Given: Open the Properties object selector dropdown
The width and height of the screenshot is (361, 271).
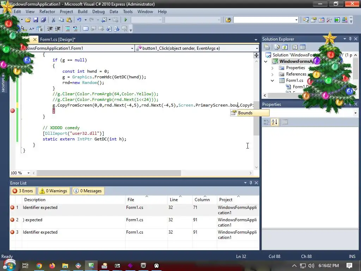Looking at the screenshot, I should click(x=355, y=113).
